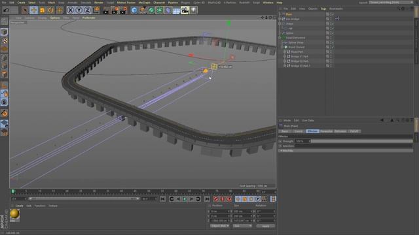The height and width of the screenshot is (235, 419).
Task: Switch to Polygons mode
Action: (x=5, y=74)
